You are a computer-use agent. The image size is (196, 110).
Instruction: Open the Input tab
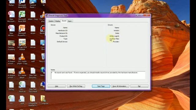pyautogui.click(x=70, y=21)
